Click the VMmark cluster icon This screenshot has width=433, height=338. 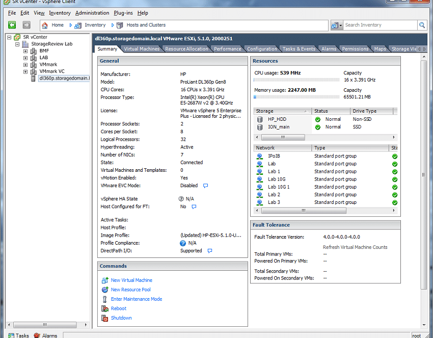click(x=34, y=65)
